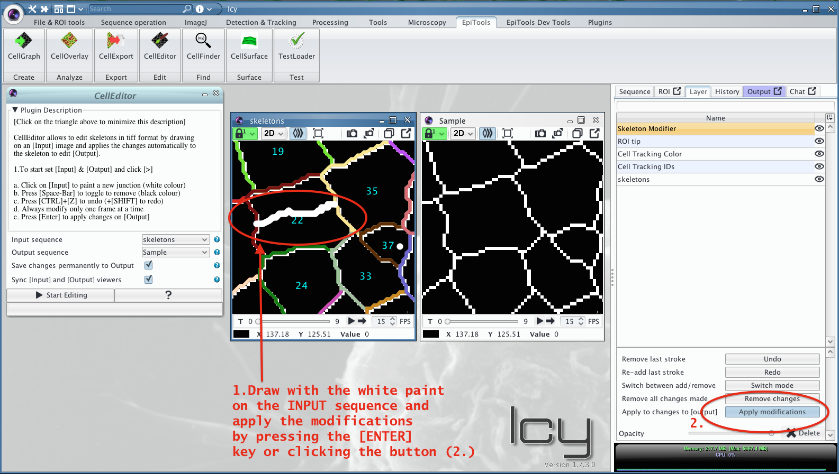Open the main menu window layout dropdown

point(80,9)
